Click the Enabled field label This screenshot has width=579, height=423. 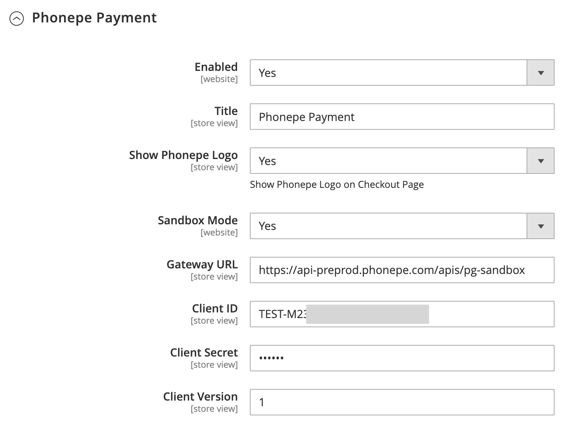pyautogui.click(x=216, y=67)
